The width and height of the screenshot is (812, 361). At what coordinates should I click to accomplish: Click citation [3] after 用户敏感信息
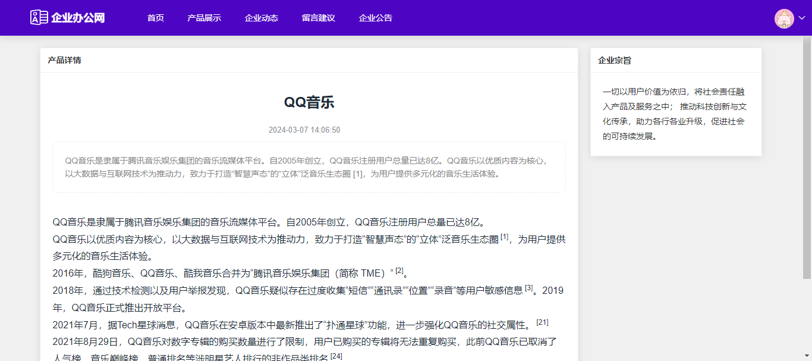point(529,288)
